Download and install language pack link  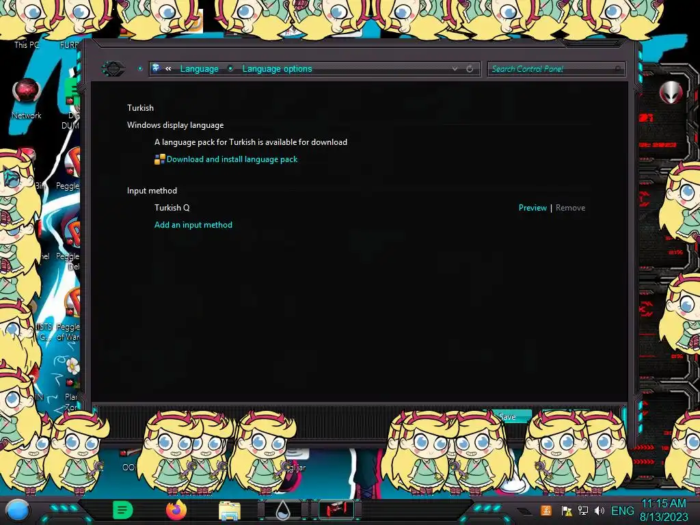pyautogui.click(x=232, y=159)
